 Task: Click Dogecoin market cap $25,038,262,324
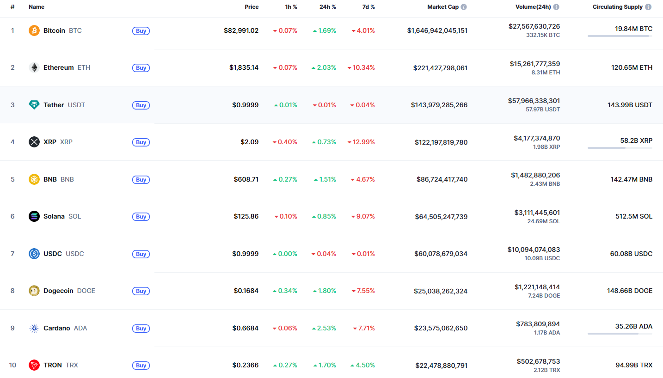coord(441,291)
